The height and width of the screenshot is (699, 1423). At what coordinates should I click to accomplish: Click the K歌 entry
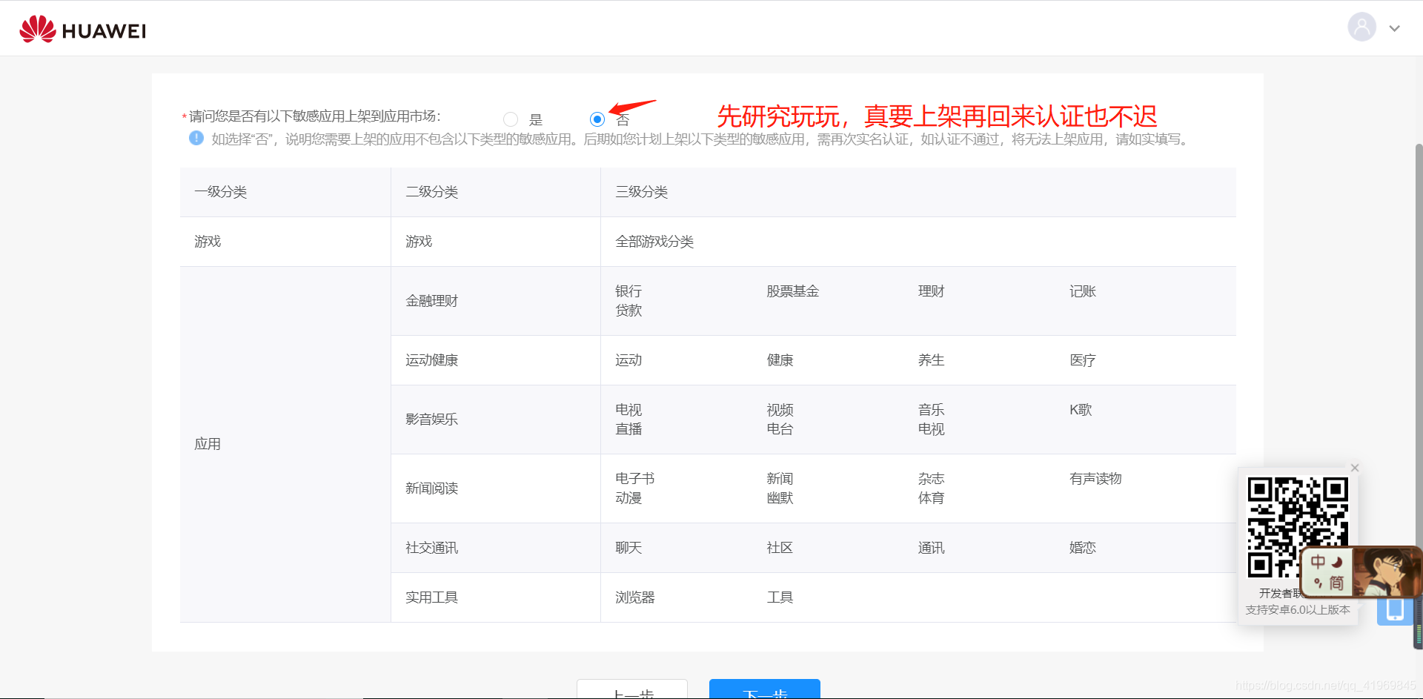1081,410
